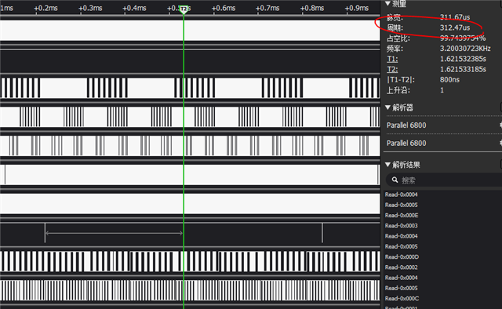
Task: Select the Read-0x000D result entry
Action: (x=402, y=256)
